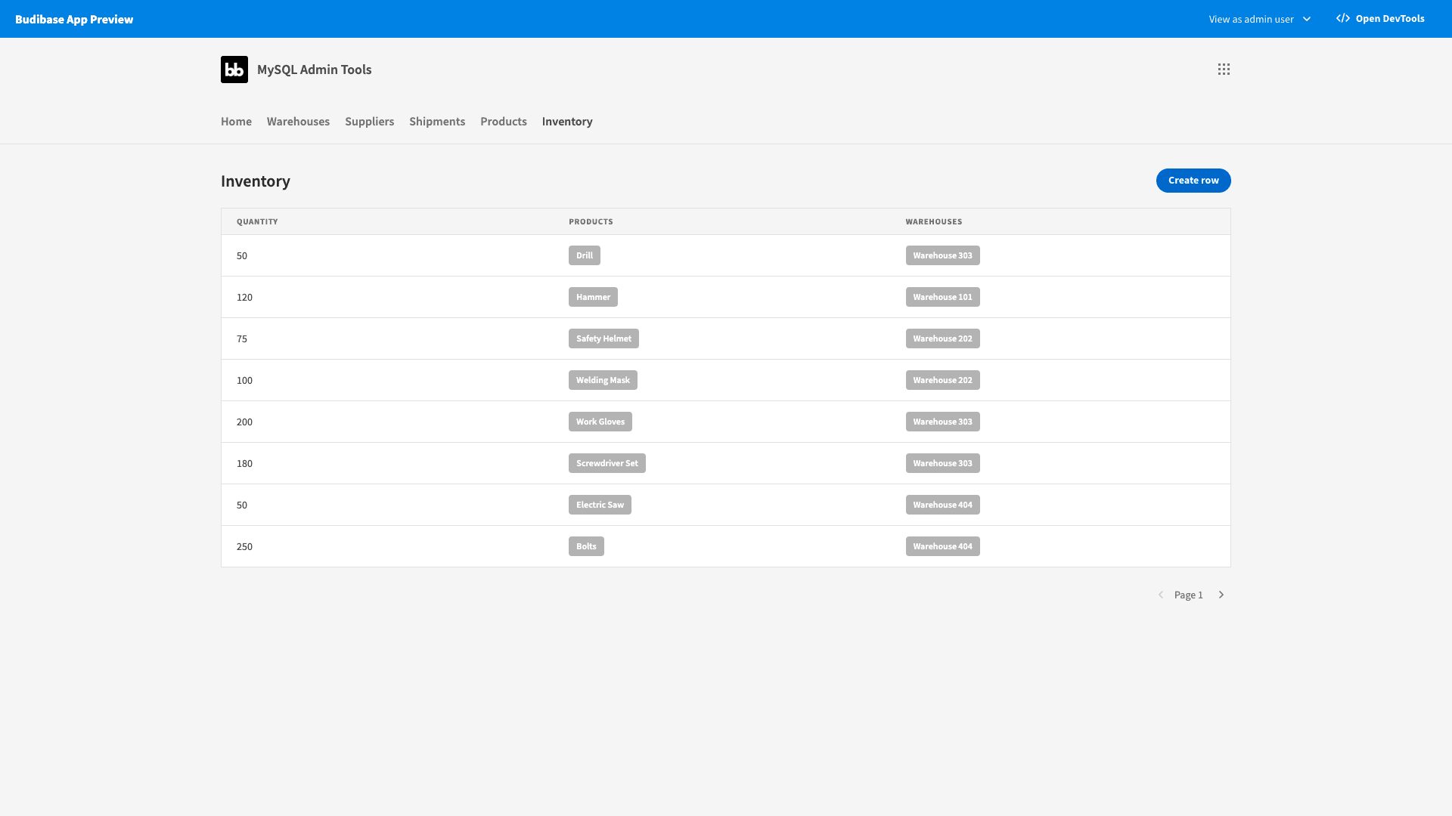Click the Open DevTools code icon

pos(1343,18)
